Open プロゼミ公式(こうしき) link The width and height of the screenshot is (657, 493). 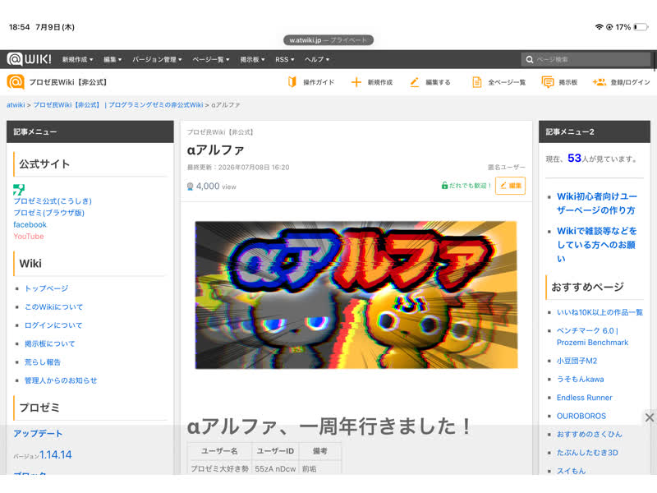tap(53, 200)
